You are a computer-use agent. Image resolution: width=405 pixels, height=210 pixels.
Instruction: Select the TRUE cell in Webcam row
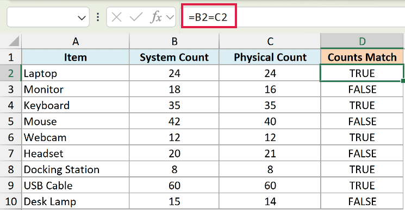pos(362,137)
